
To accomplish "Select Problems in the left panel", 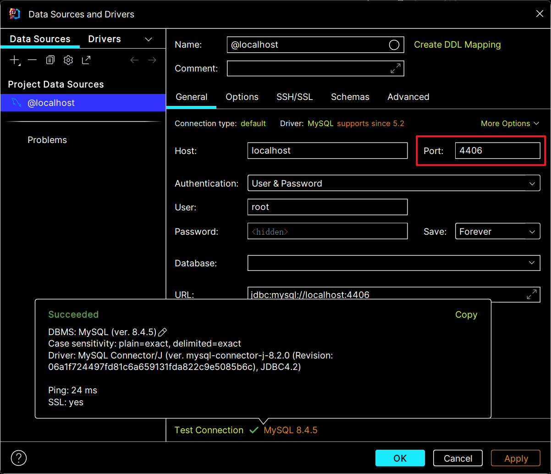I will point(47,140).
